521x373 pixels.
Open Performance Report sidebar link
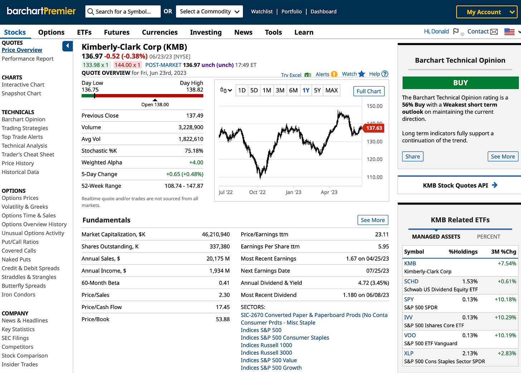point(28,59)
